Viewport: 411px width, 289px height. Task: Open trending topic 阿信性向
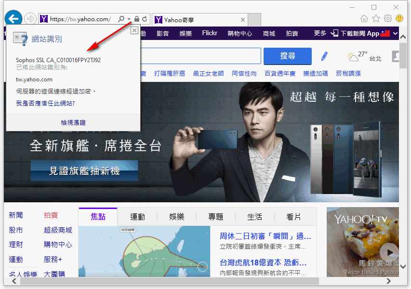(x=244, y=73)
